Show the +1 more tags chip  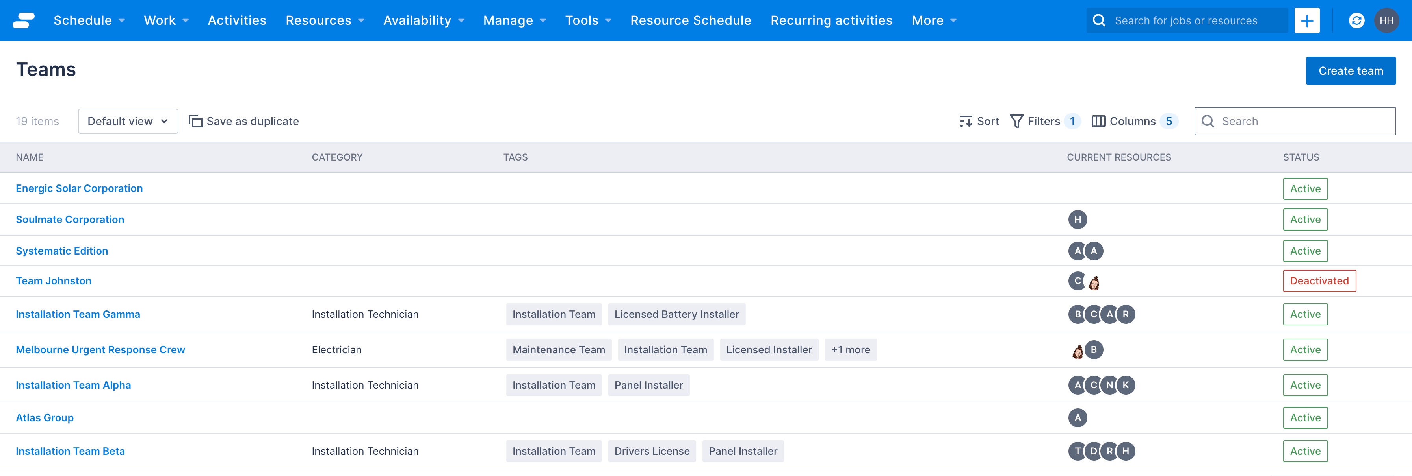pos(850,350)
